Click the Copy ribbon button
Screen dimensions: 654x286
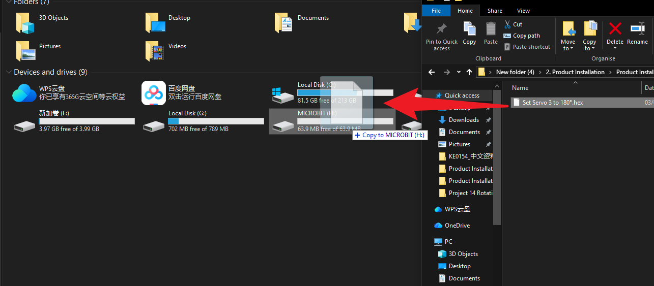pyautogui.click(x=469, y=34)
